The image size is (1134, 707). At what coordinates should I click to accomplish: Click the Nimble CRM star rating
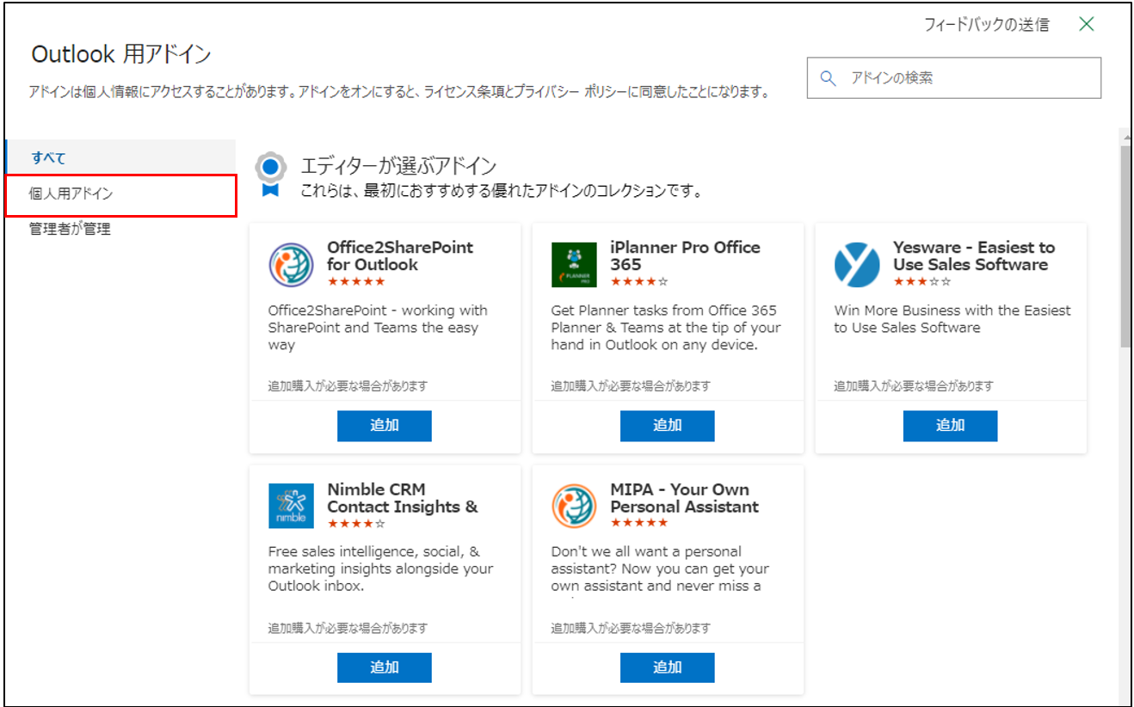tap(355, 523)
